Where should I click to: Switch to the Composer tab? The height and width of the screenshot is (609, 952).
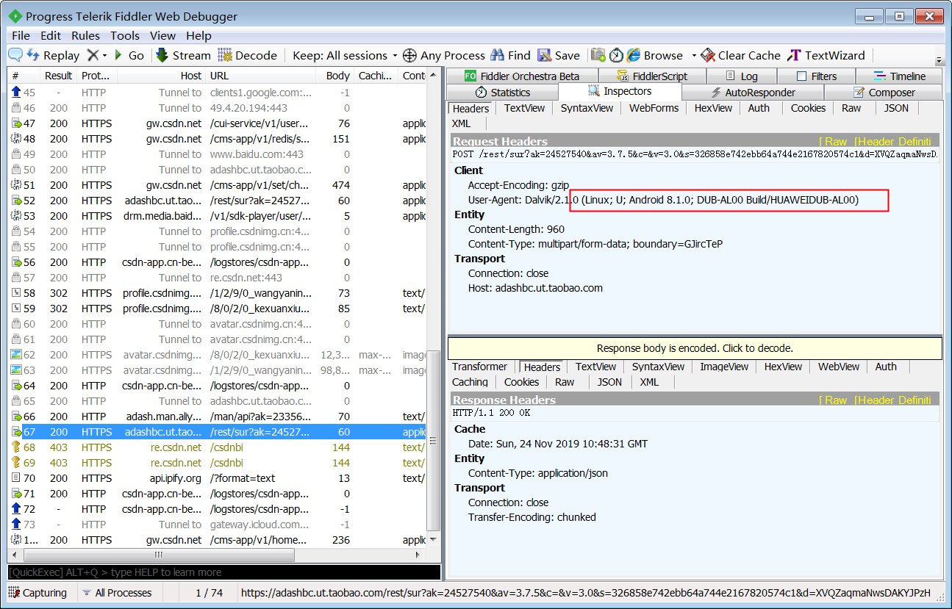[883, 92]
